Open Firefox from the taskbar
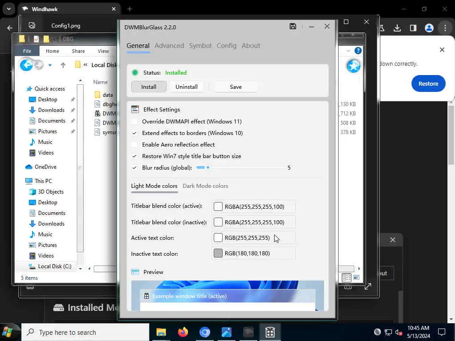Screen dimensions: 455x341 click(183, 332)
